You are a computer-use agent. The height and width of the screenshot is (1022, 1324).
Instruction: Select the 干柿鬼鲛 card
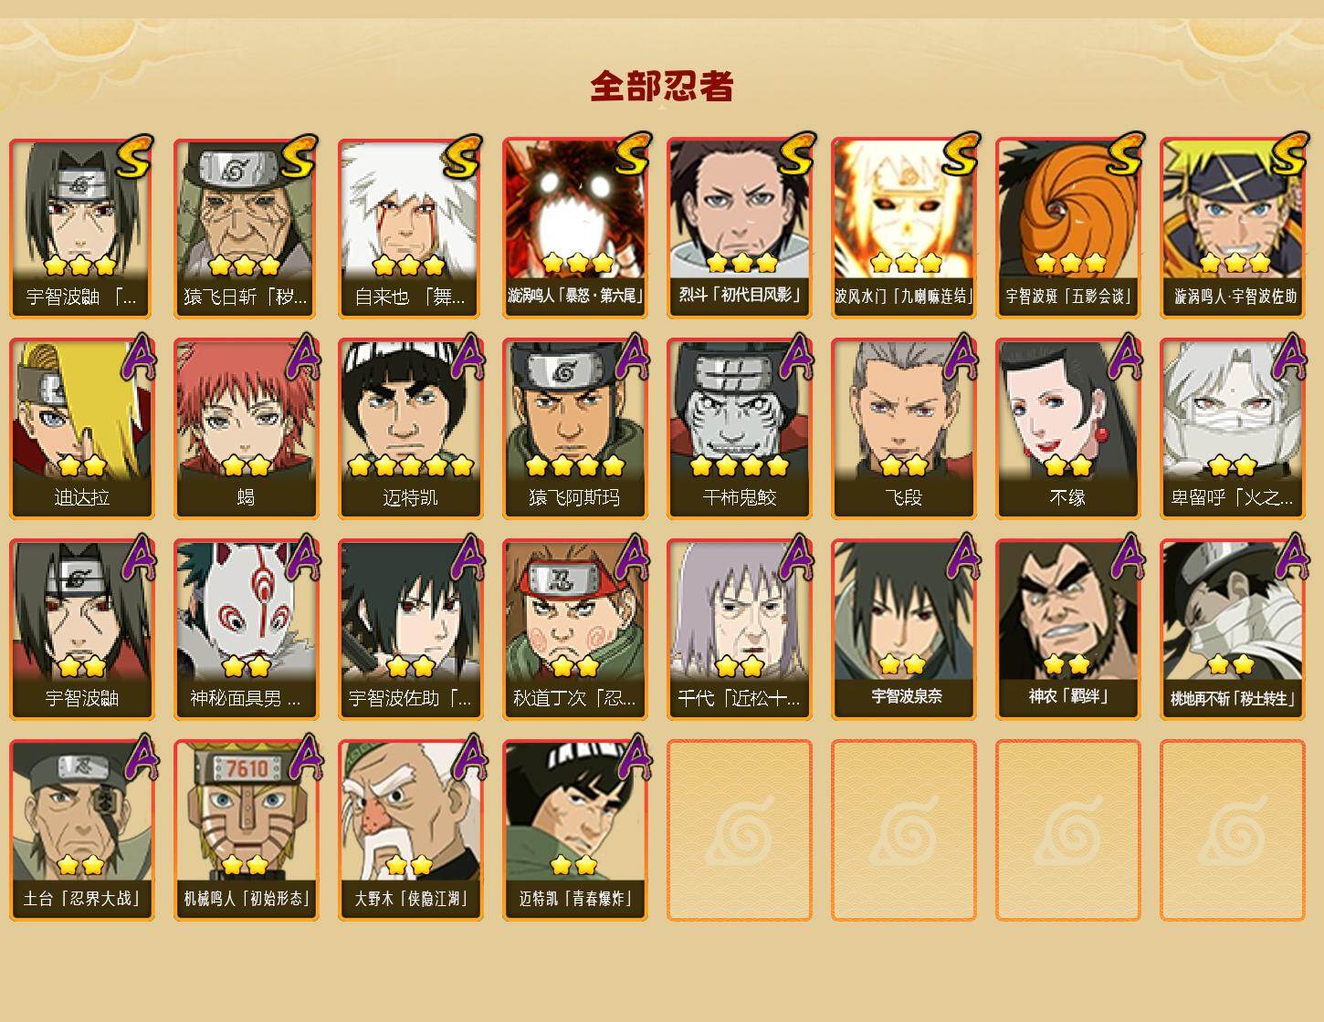pyautogui.click(x=740, y=429)
